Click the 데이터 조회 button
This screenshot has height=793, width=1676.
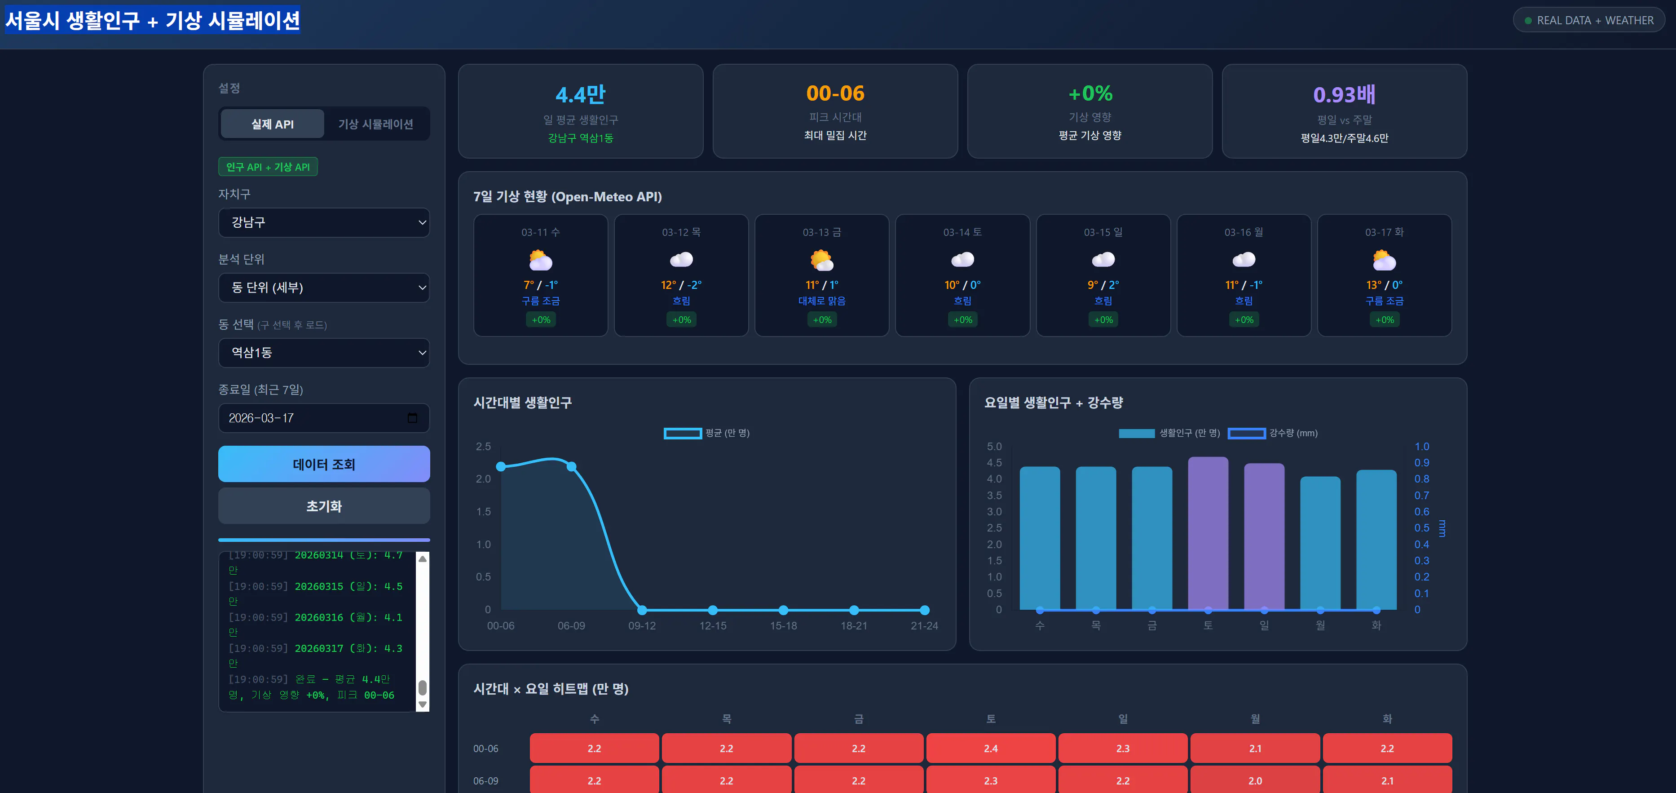point(323,464)
